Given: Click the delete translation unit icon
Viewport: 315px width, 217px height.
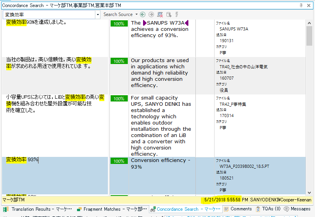Looking at the screenshot, I should click(x=160, y=14).
